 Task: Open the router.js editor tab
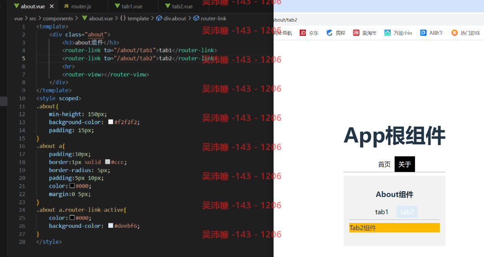point(81,6)
